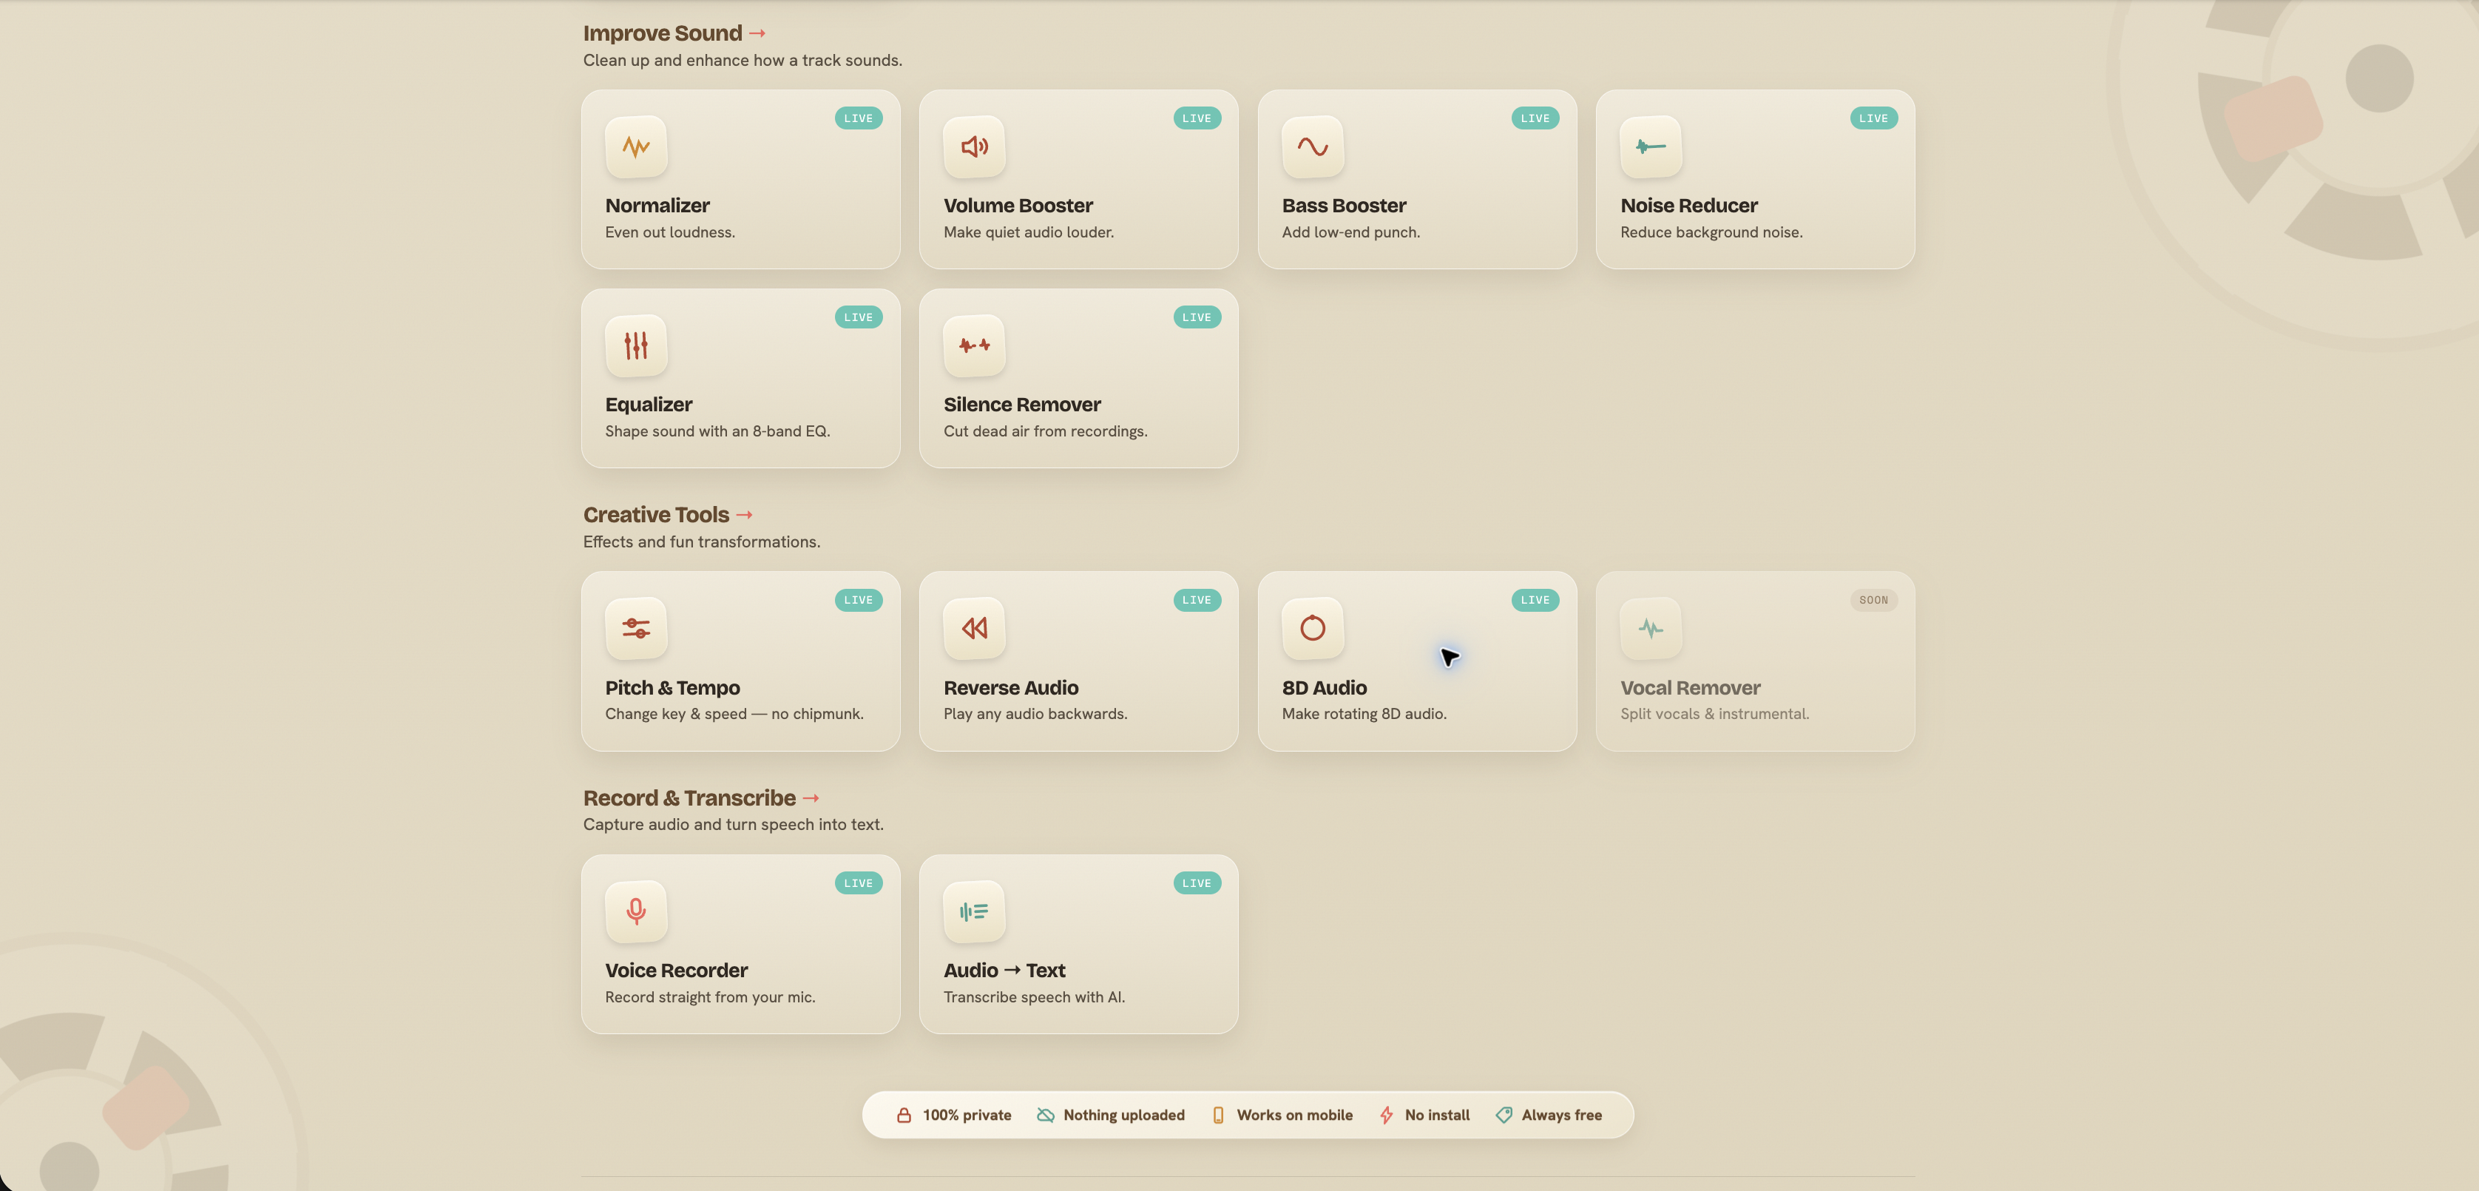Viewport: 2479px width, 1191px height.
Task: Open the Creative Tools category link
Action: (x=668, y=515)
